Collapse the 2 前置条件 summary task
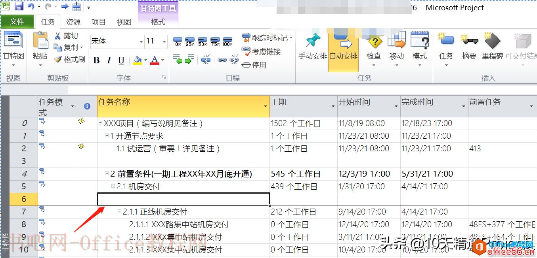 (x=107, y=173)
